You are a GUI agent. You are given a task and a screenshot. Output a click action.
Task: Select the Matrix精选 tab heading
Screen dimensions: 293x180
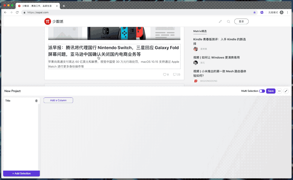click(x=200, y=31)
